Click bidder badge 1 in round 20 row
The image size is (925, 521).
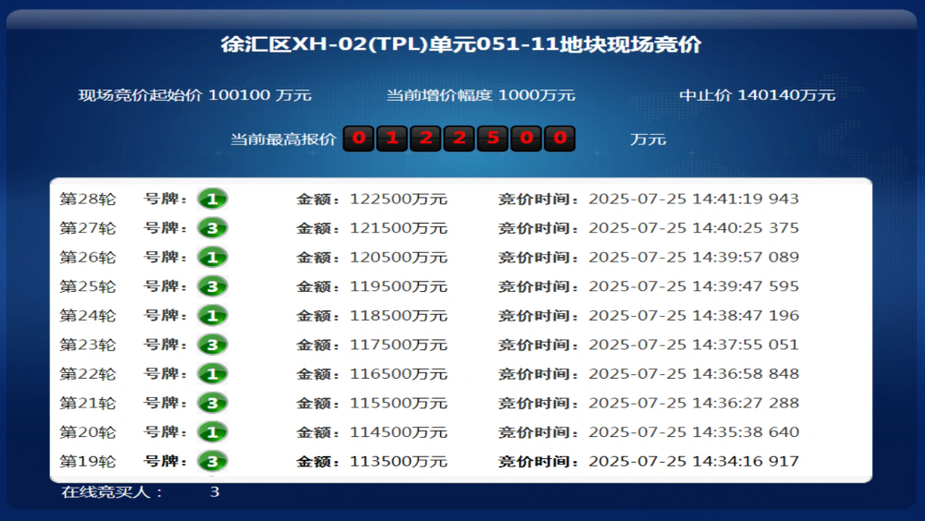pos(213,432)
